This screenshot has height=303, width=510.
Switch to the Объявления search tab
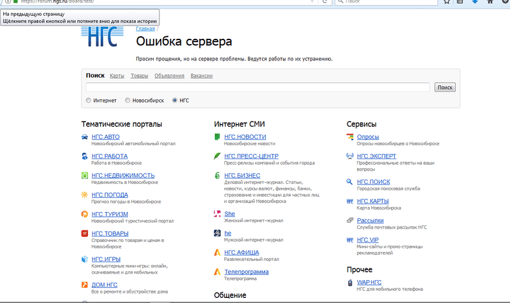coord(169,76)
